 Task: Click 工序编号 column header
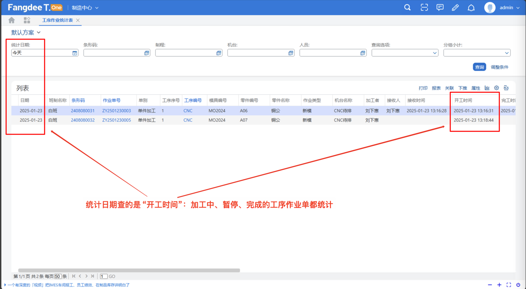[x=193, y=101]
